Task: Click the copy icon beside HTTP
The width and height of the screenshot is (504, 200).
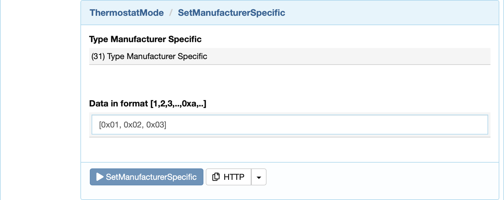Action: (x=216, y=177)
